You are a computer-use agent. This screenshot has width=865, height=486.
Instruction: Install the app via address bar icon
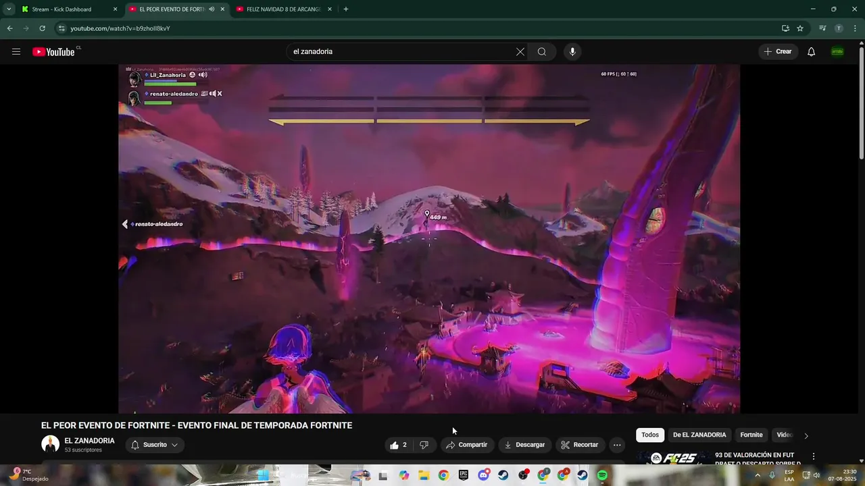pyautogui.click(x=785, y=28)
